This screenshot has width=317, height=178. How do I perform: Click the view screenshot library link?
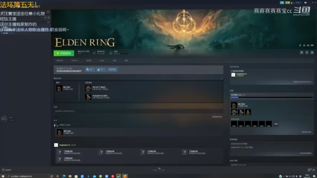pos(306,153)
